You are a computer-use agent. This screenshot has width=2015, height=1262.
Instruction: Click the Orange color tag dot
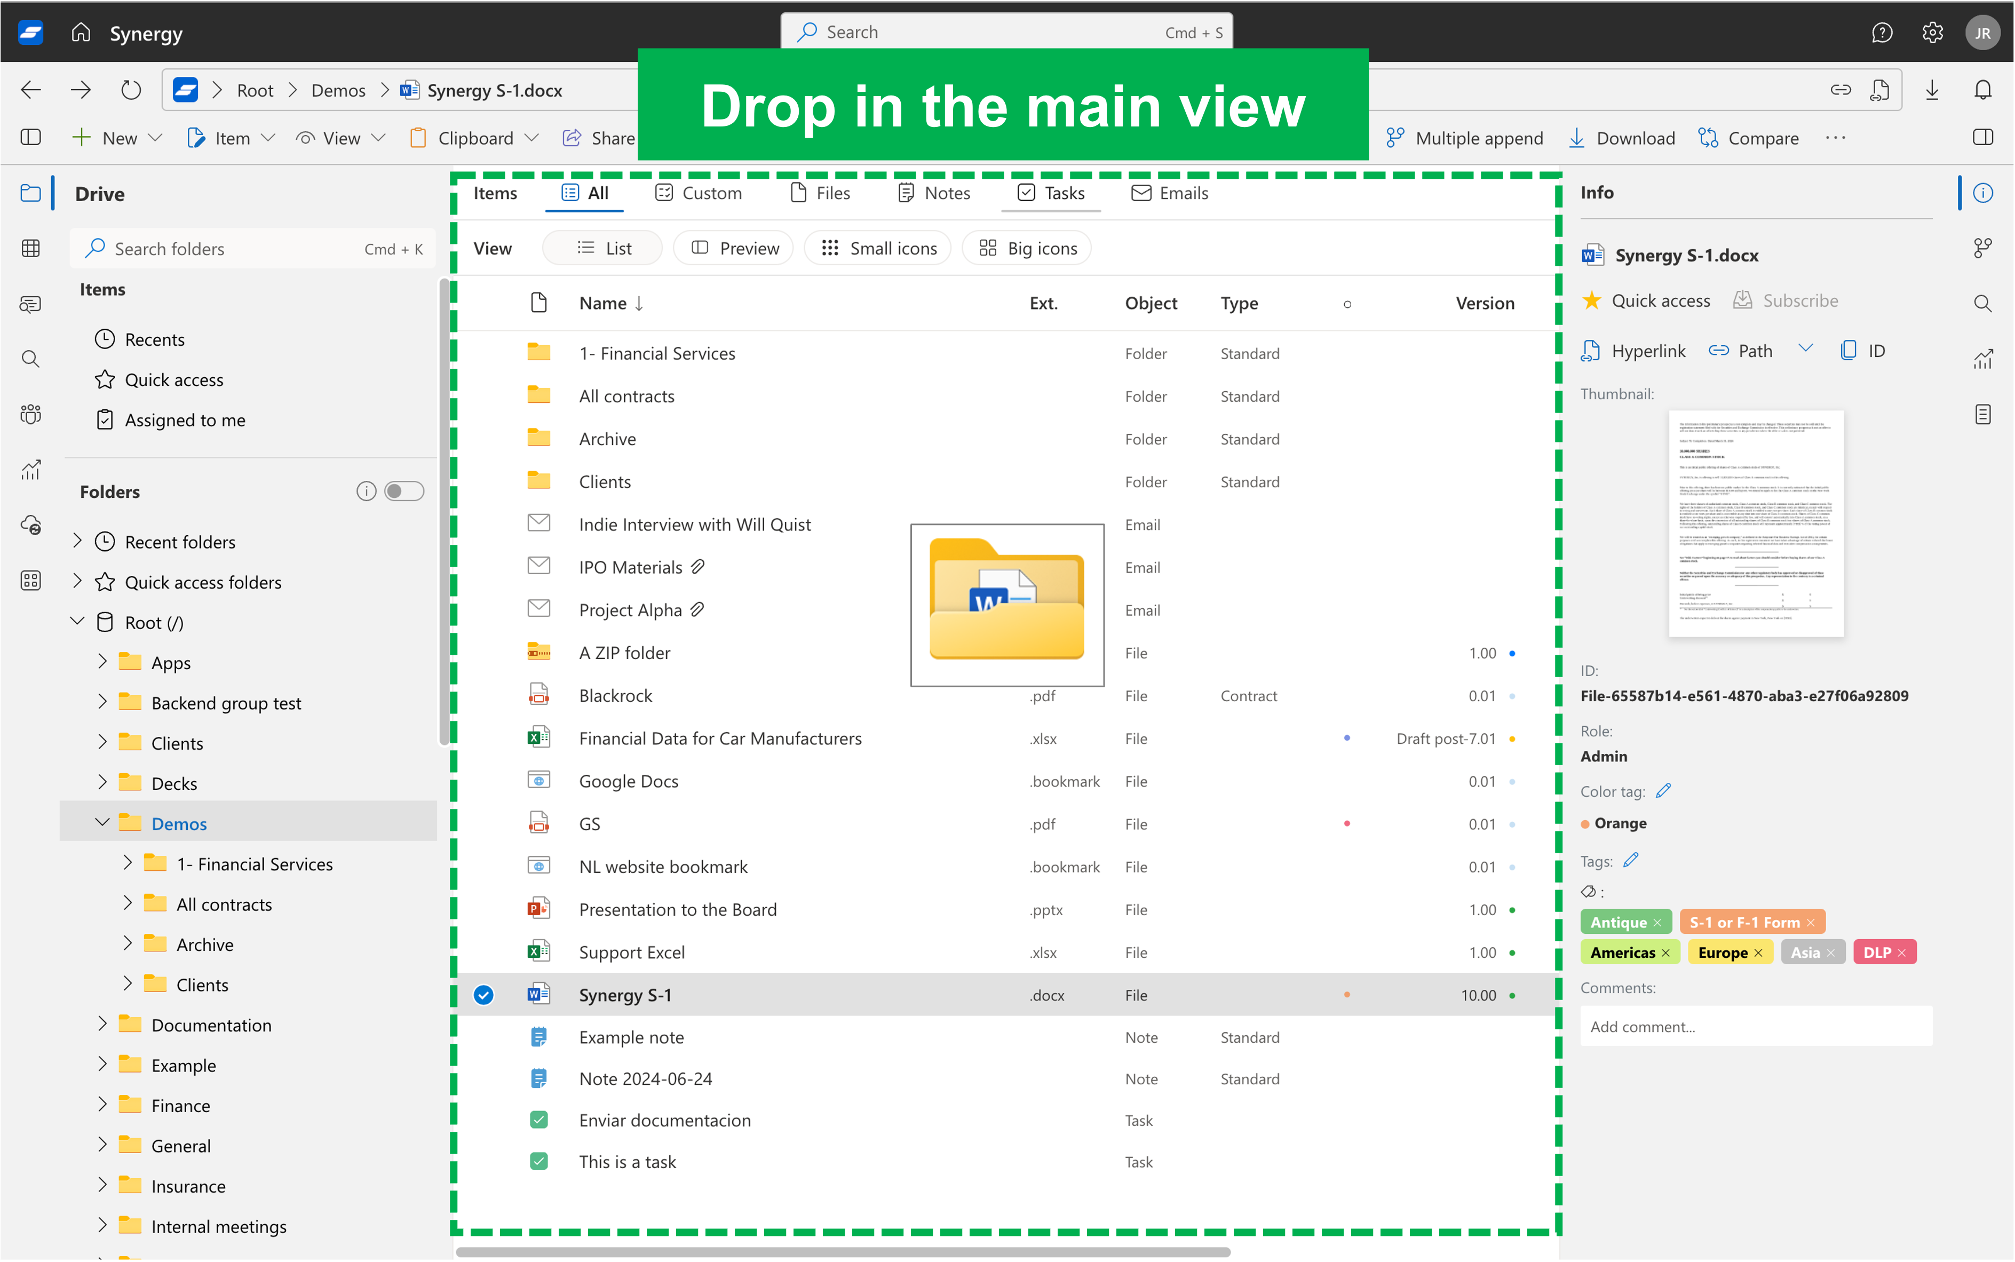coord(1585,824)
